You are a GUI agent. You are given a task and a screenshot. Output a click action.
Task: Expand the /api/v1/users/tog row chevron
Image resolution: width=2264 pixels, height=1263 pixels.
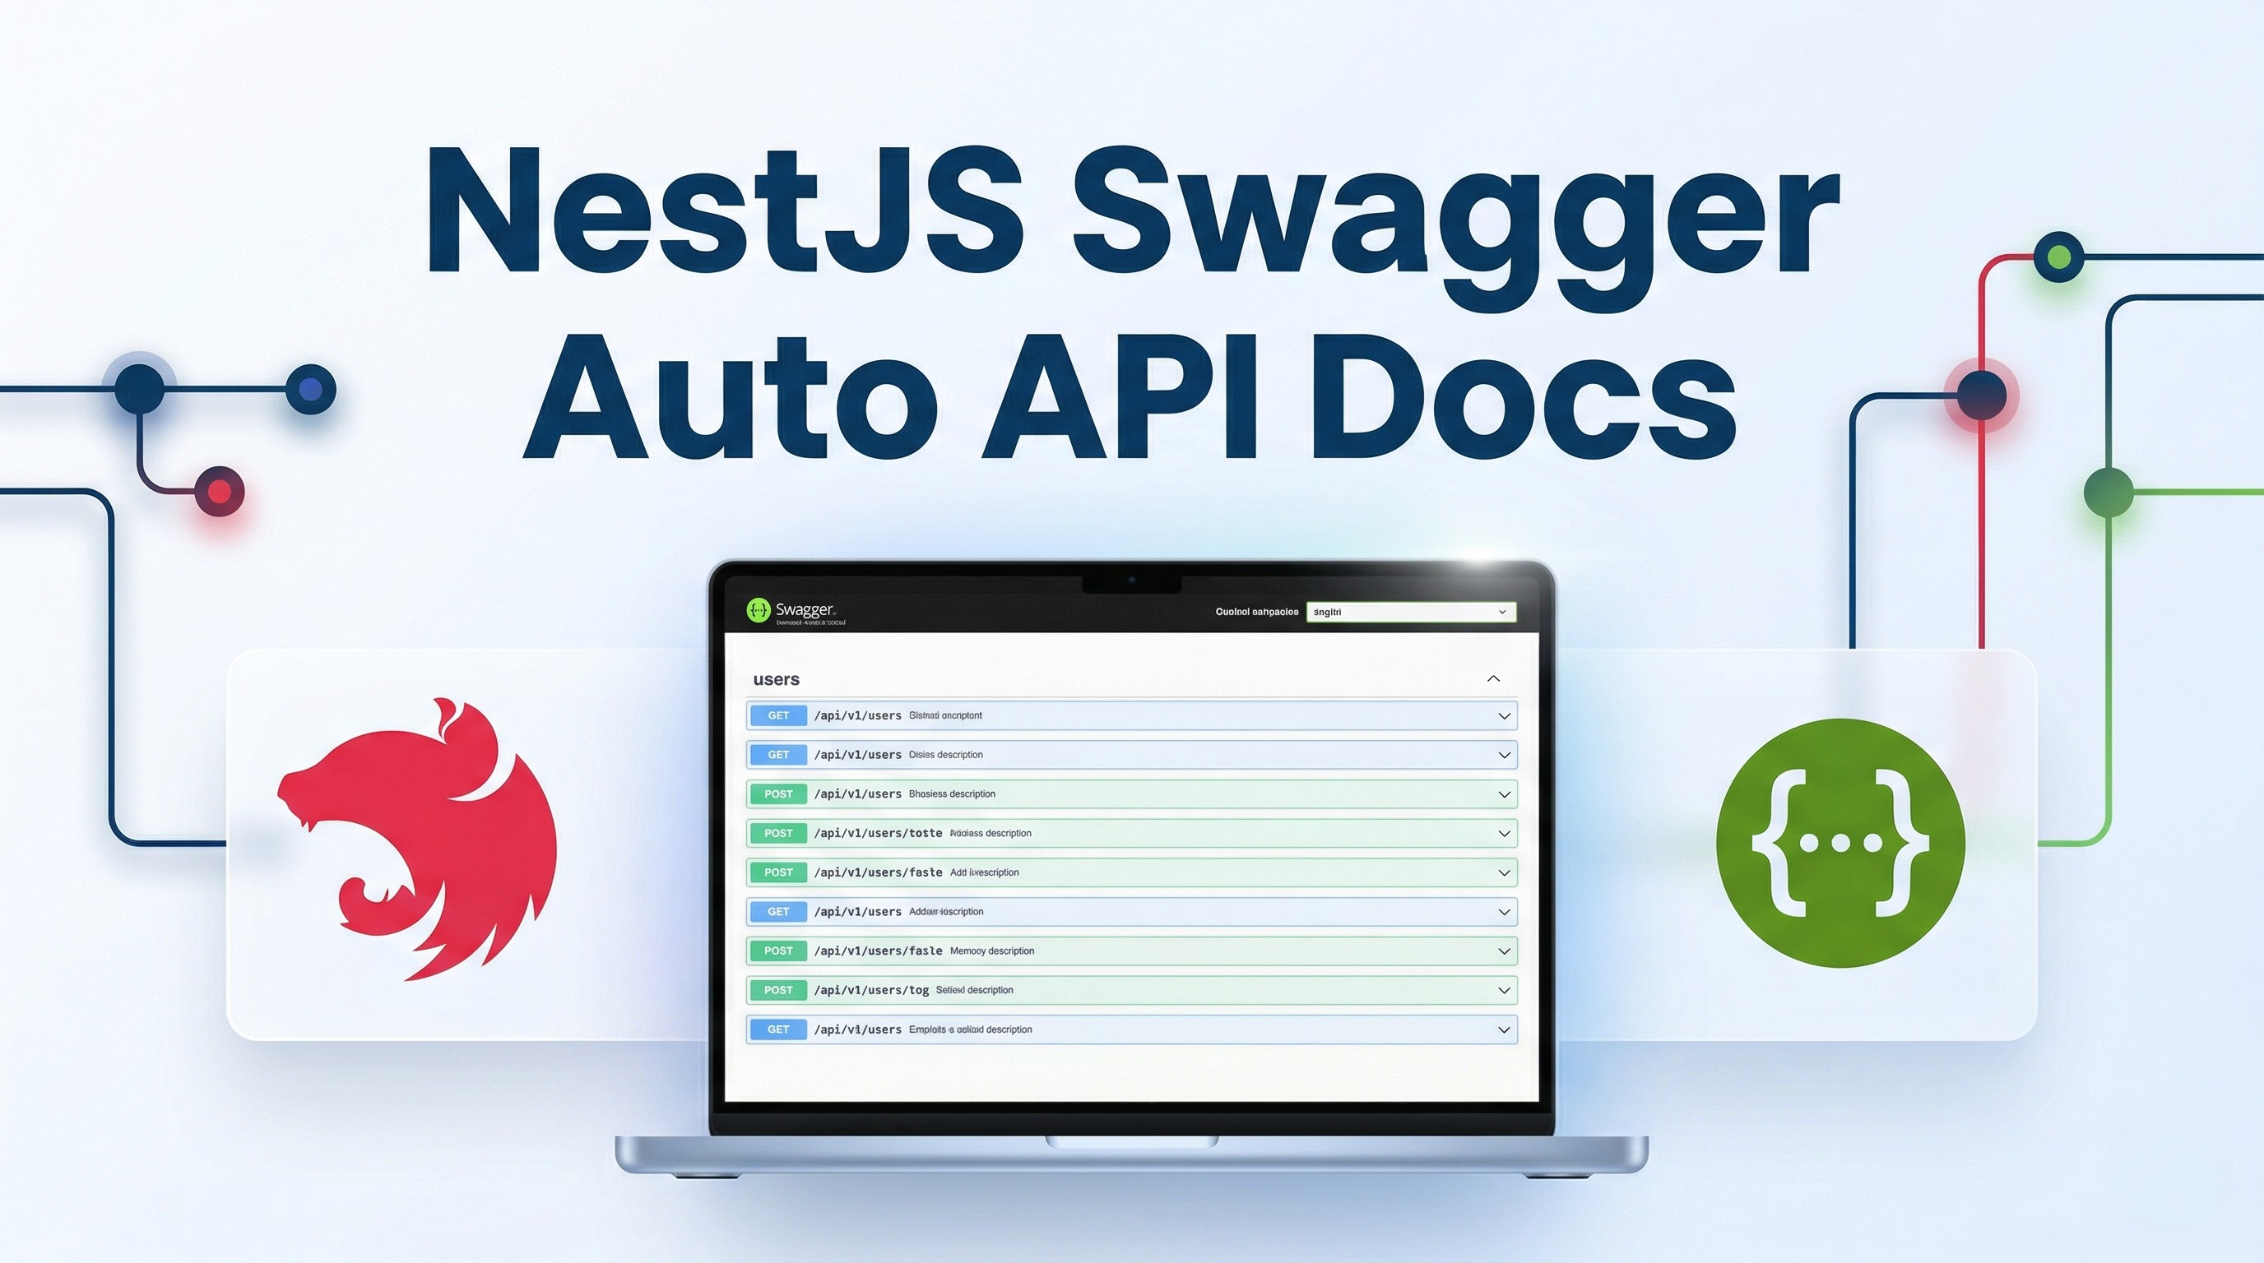point(1504,991)
